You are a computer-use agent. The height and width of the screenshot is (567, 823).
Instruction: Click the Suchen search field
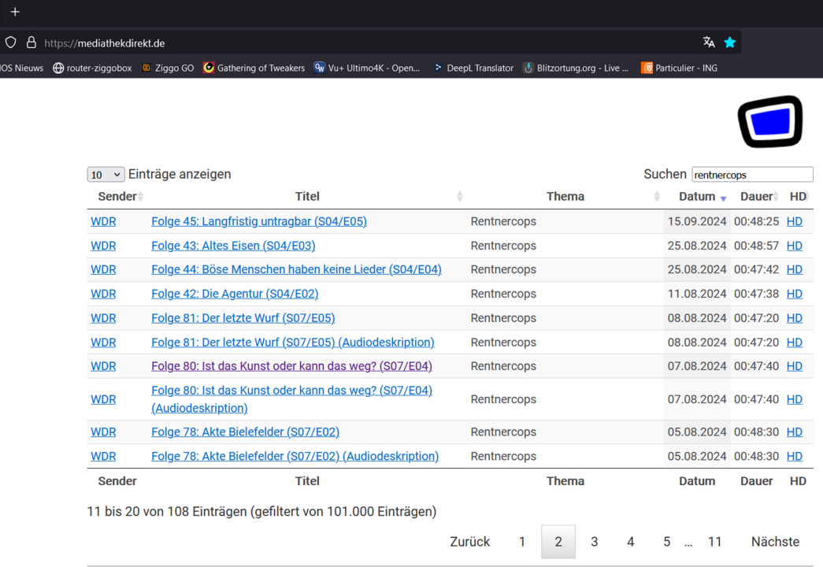tap(752, 175)
